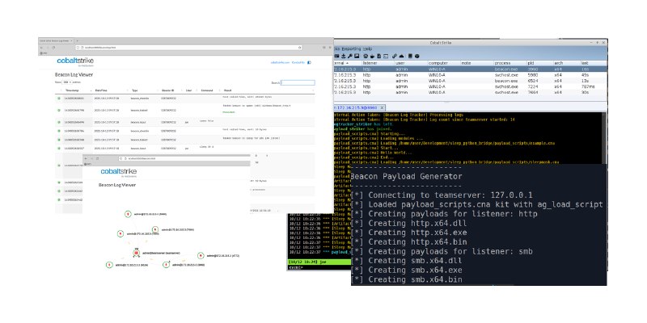Close the 172.16.215.9@3960 beacon tab
Viewport: 647px width, 323px height.
(382, 107)
